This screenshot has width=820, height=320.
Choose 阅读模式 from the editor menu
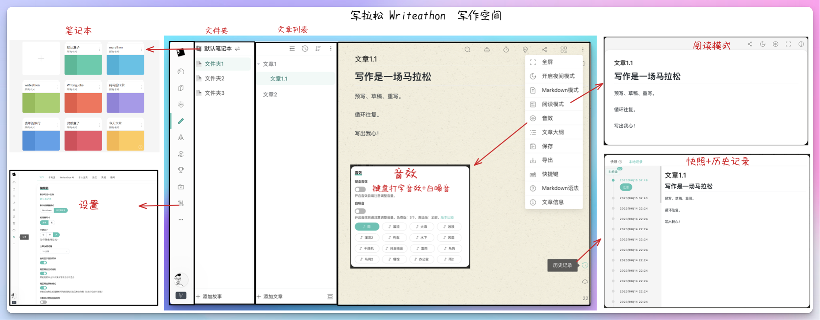tap(554, 104)
